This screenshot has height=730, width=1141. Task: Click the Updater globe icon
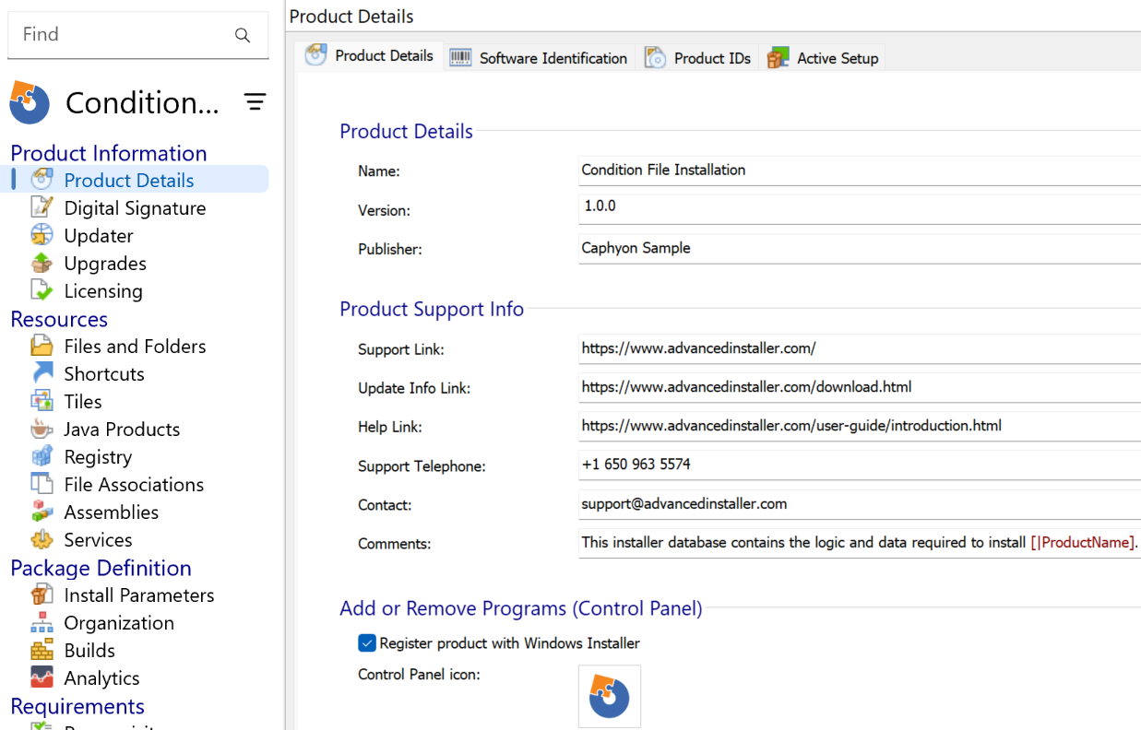point(42,235)
